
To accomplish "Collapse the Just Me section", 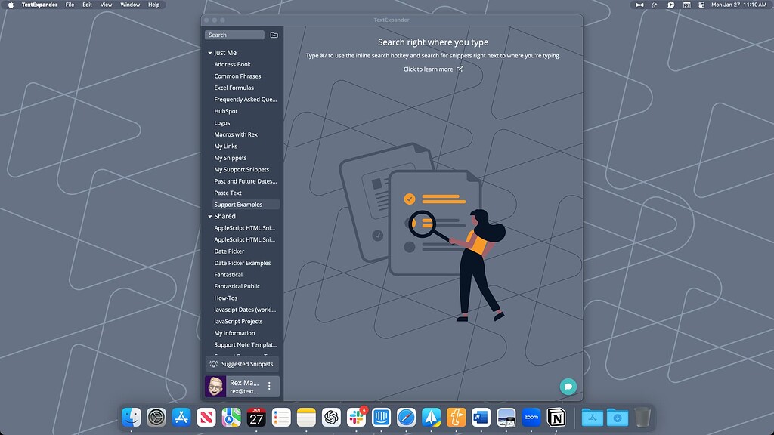I will [x=209, y=53].
